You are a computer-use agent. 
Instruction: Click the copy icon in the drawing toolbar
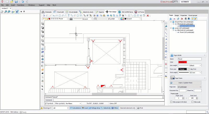click(101, 15)
